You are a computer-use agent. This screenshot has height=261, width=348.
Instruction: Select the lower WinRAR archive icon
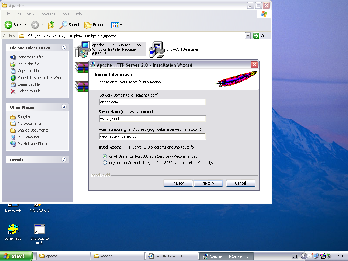pos(82,87)
